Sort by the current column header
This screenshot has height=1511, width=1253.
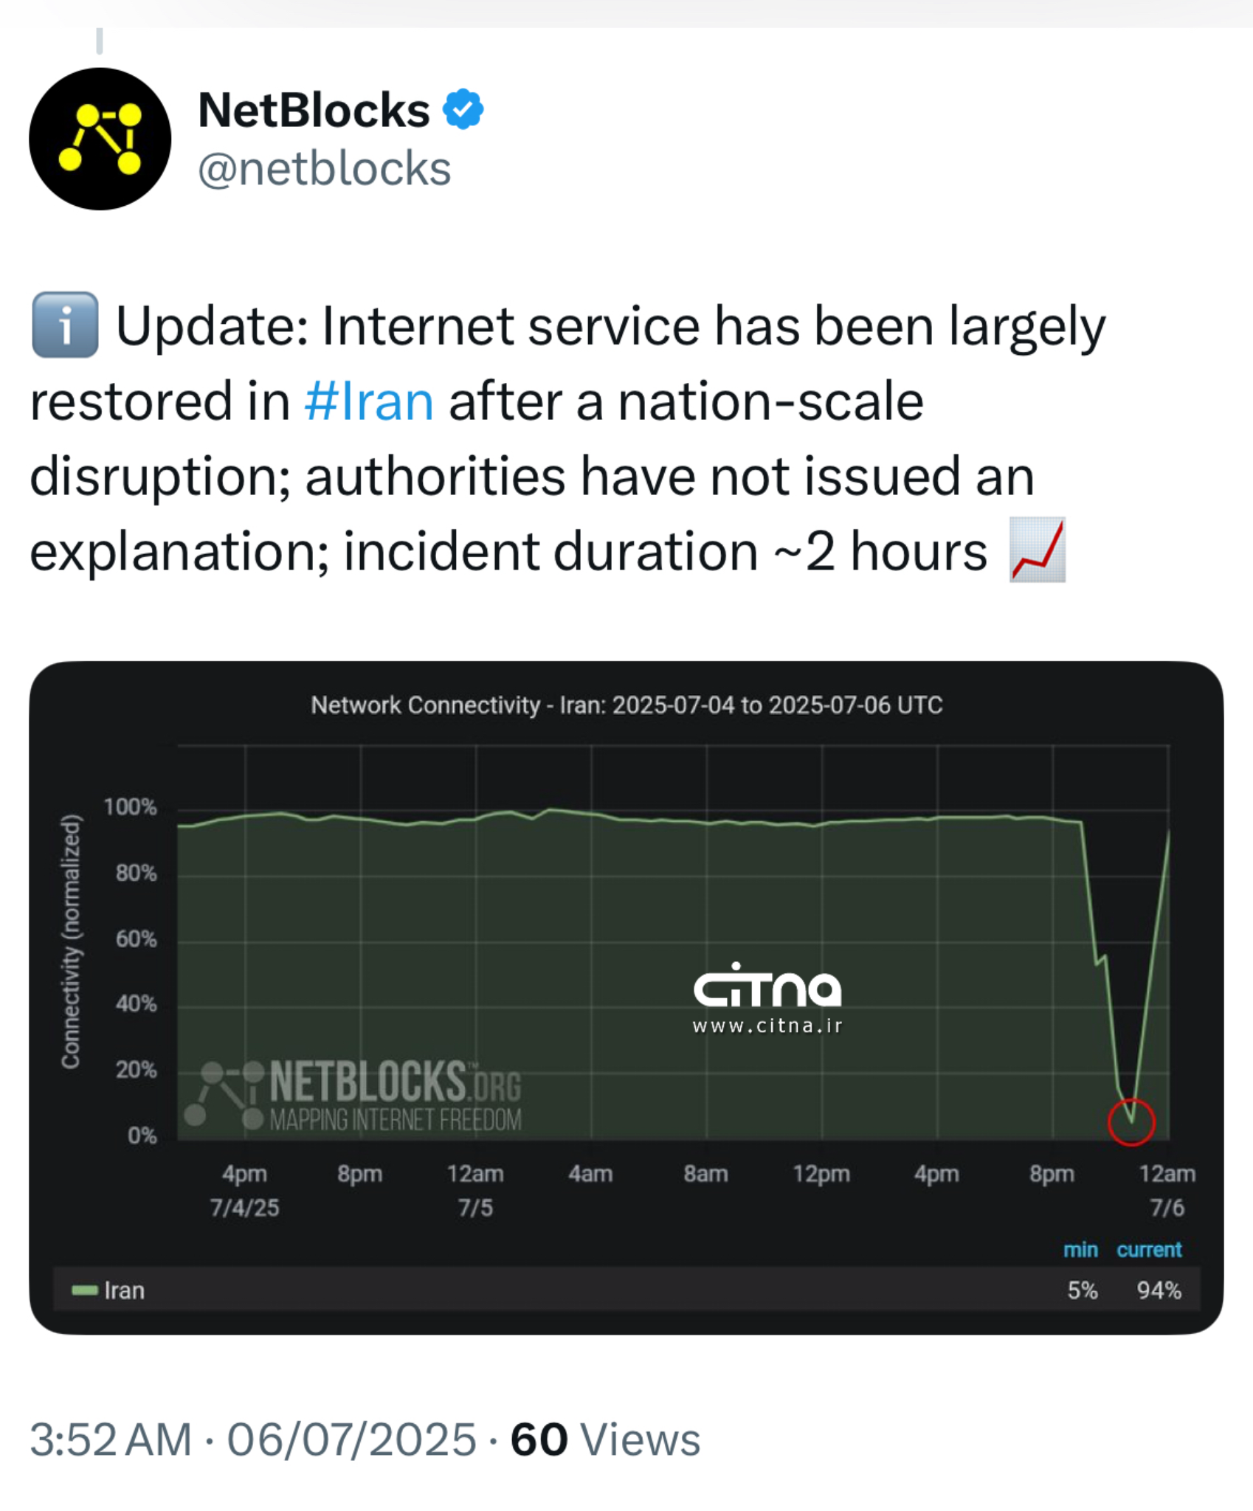pos(1148,1250)
